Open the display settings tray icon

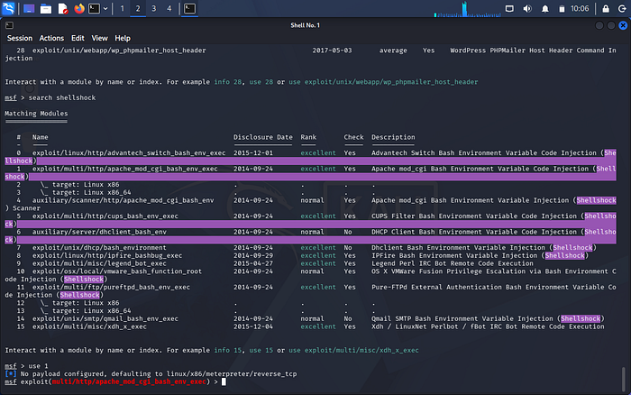pyautogui.click(x=509, y=8)
